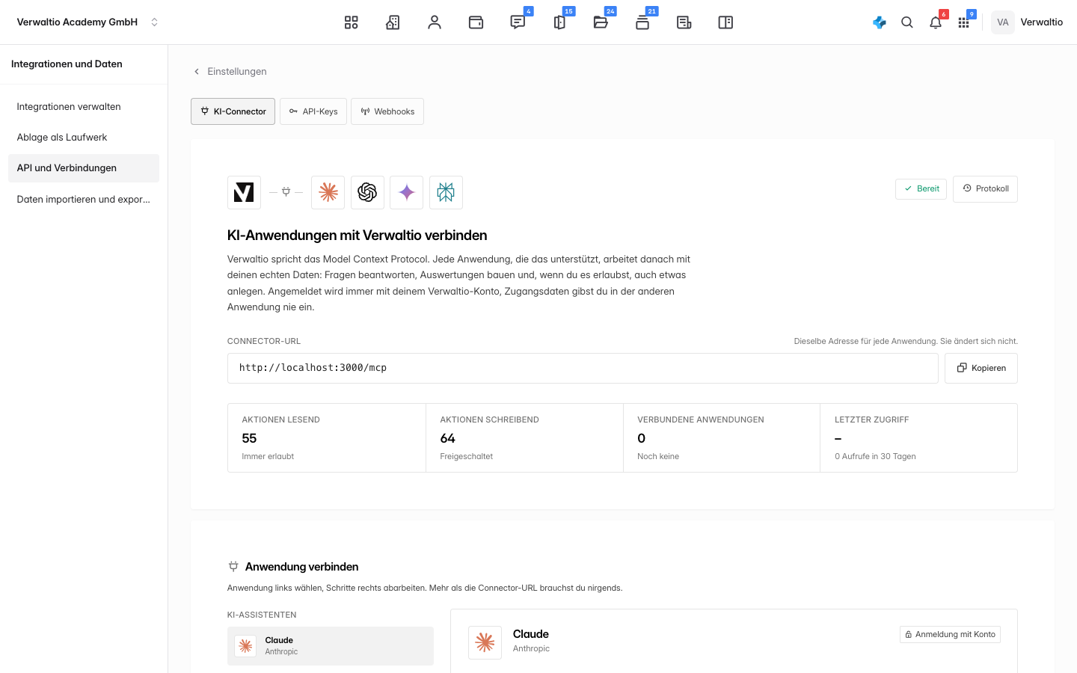Click the Bereit status badge
This screenshot has height=673, width=1077.
921,189
